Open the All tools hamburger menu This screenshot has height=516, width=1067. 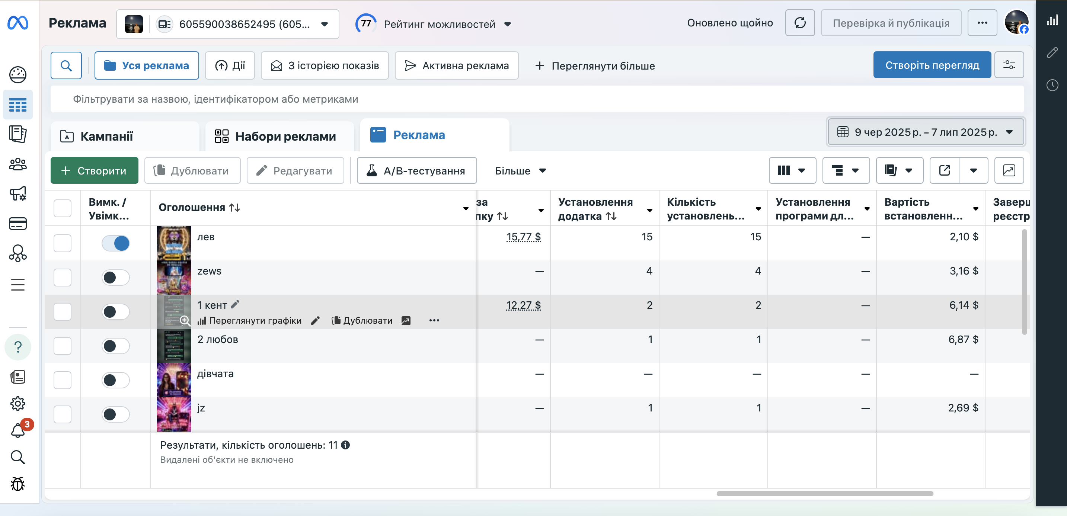point(18,285)
